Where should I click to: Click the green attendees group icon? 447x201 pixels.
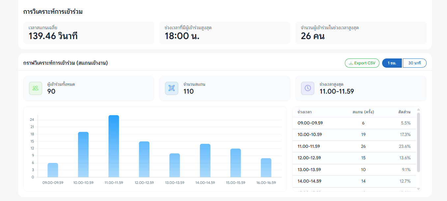(x=36, y=88)
